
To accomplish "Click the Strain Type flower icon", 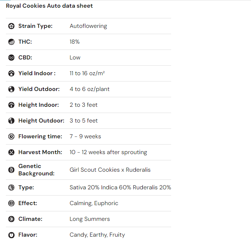I will coord(11,26).
